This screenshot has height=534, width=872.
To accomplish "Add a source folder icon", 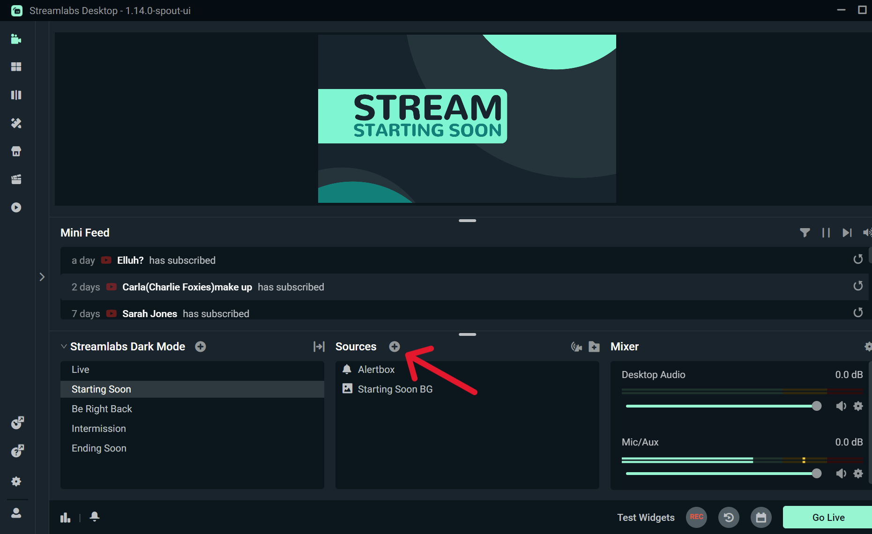I will click(x=594, y=347).
